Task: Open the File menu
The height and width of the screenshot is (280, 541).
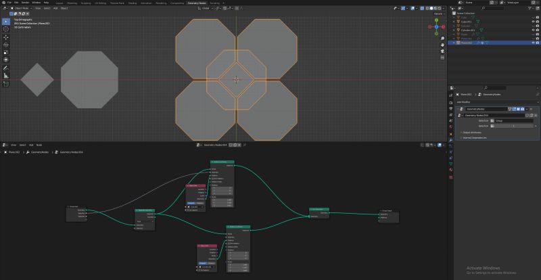Action: 9,3
